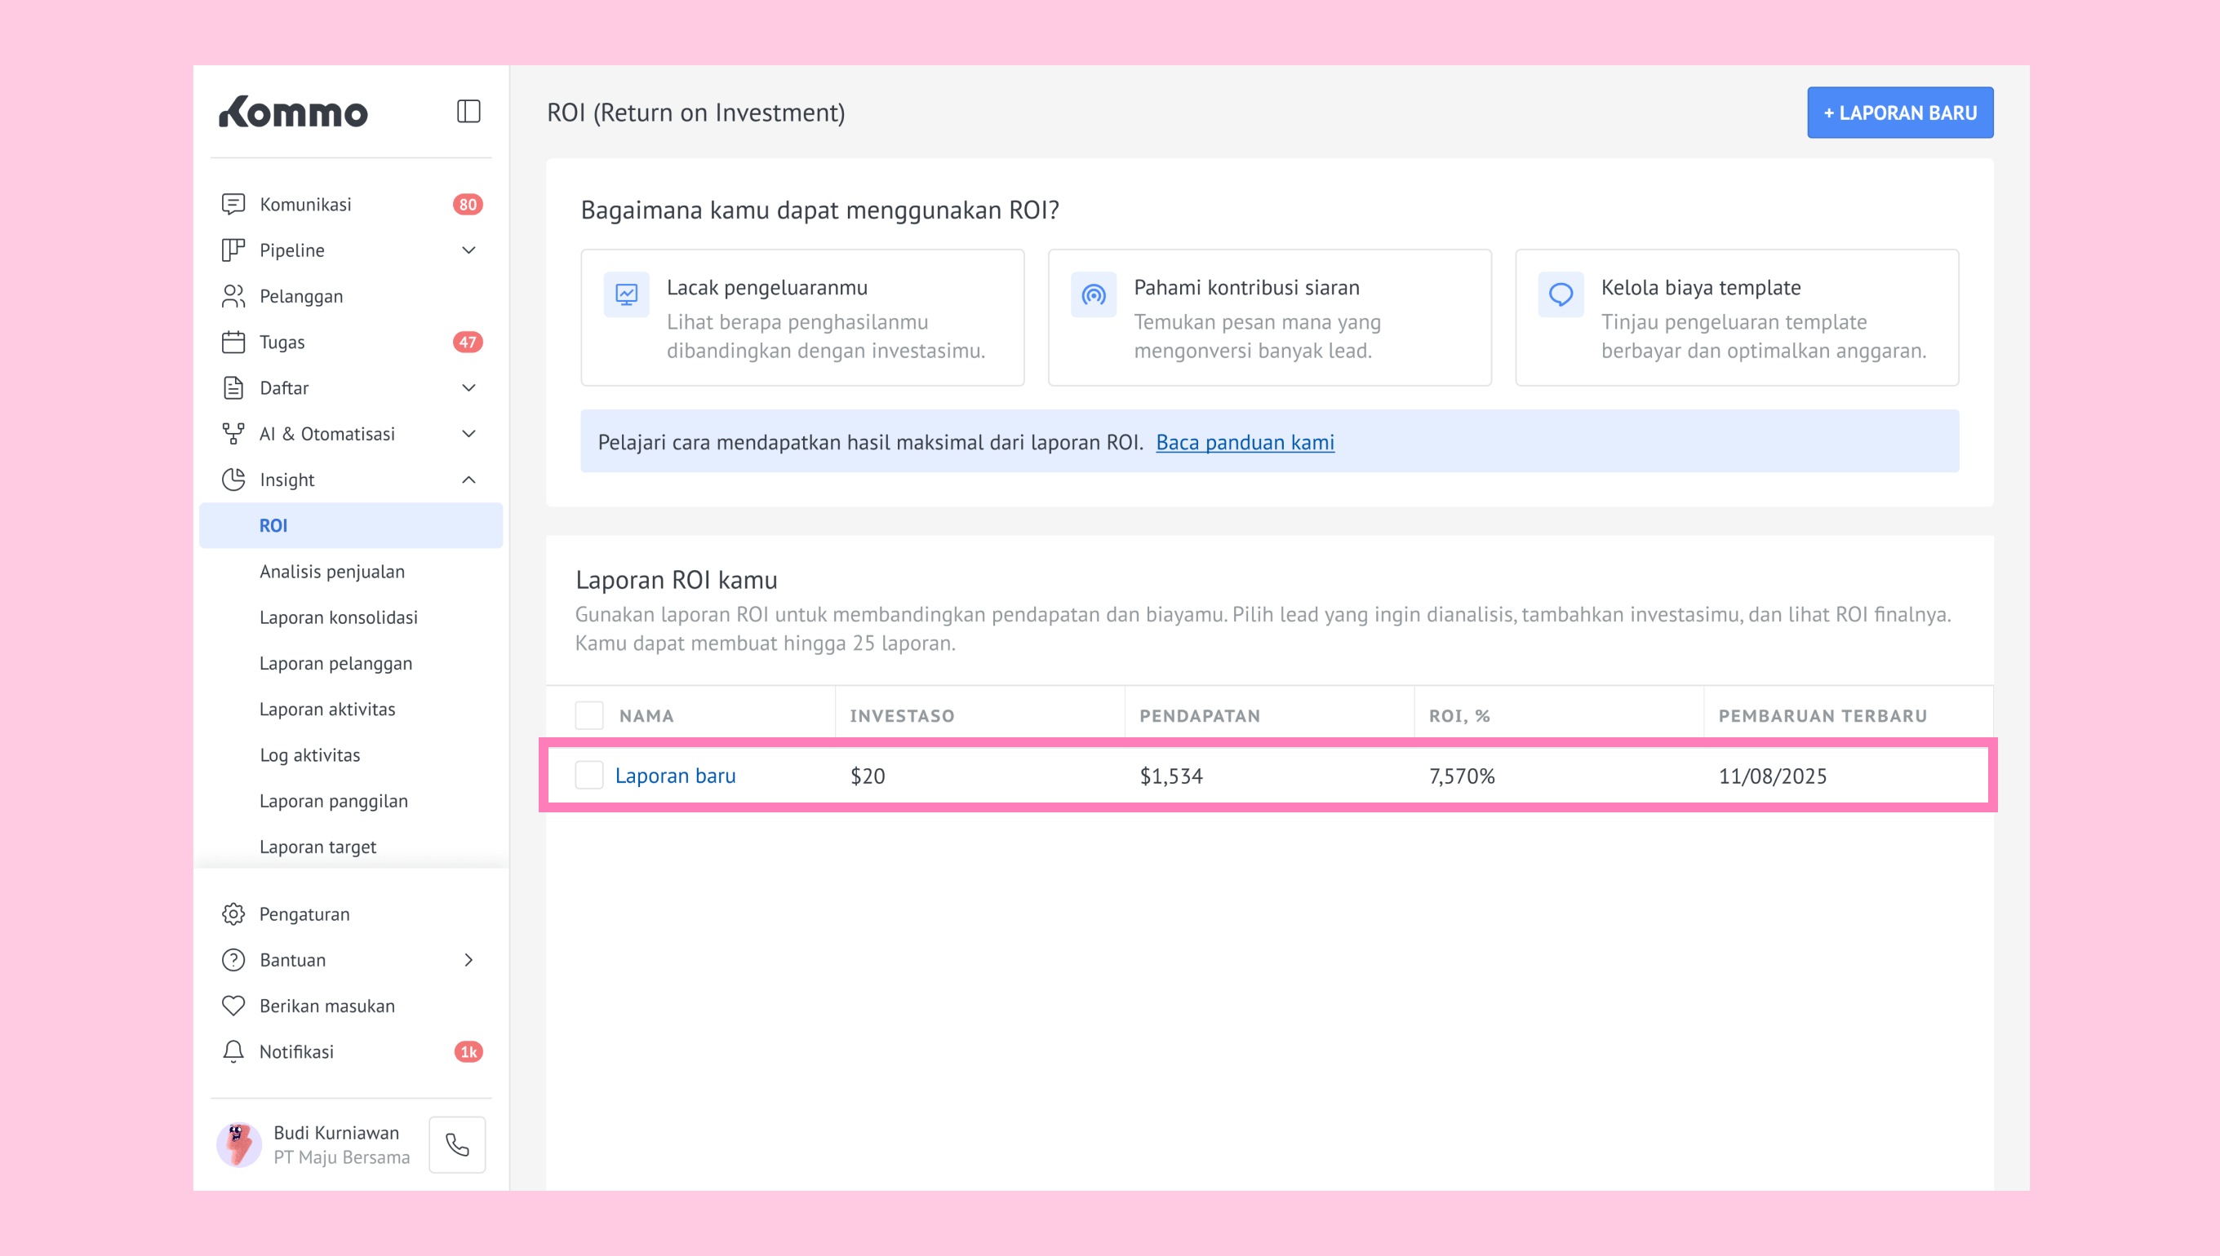The height and width of the screenshot is (1256, 2220).
Task: Open the Bantuan submenu arrow
Action: [x=468, y=960]
